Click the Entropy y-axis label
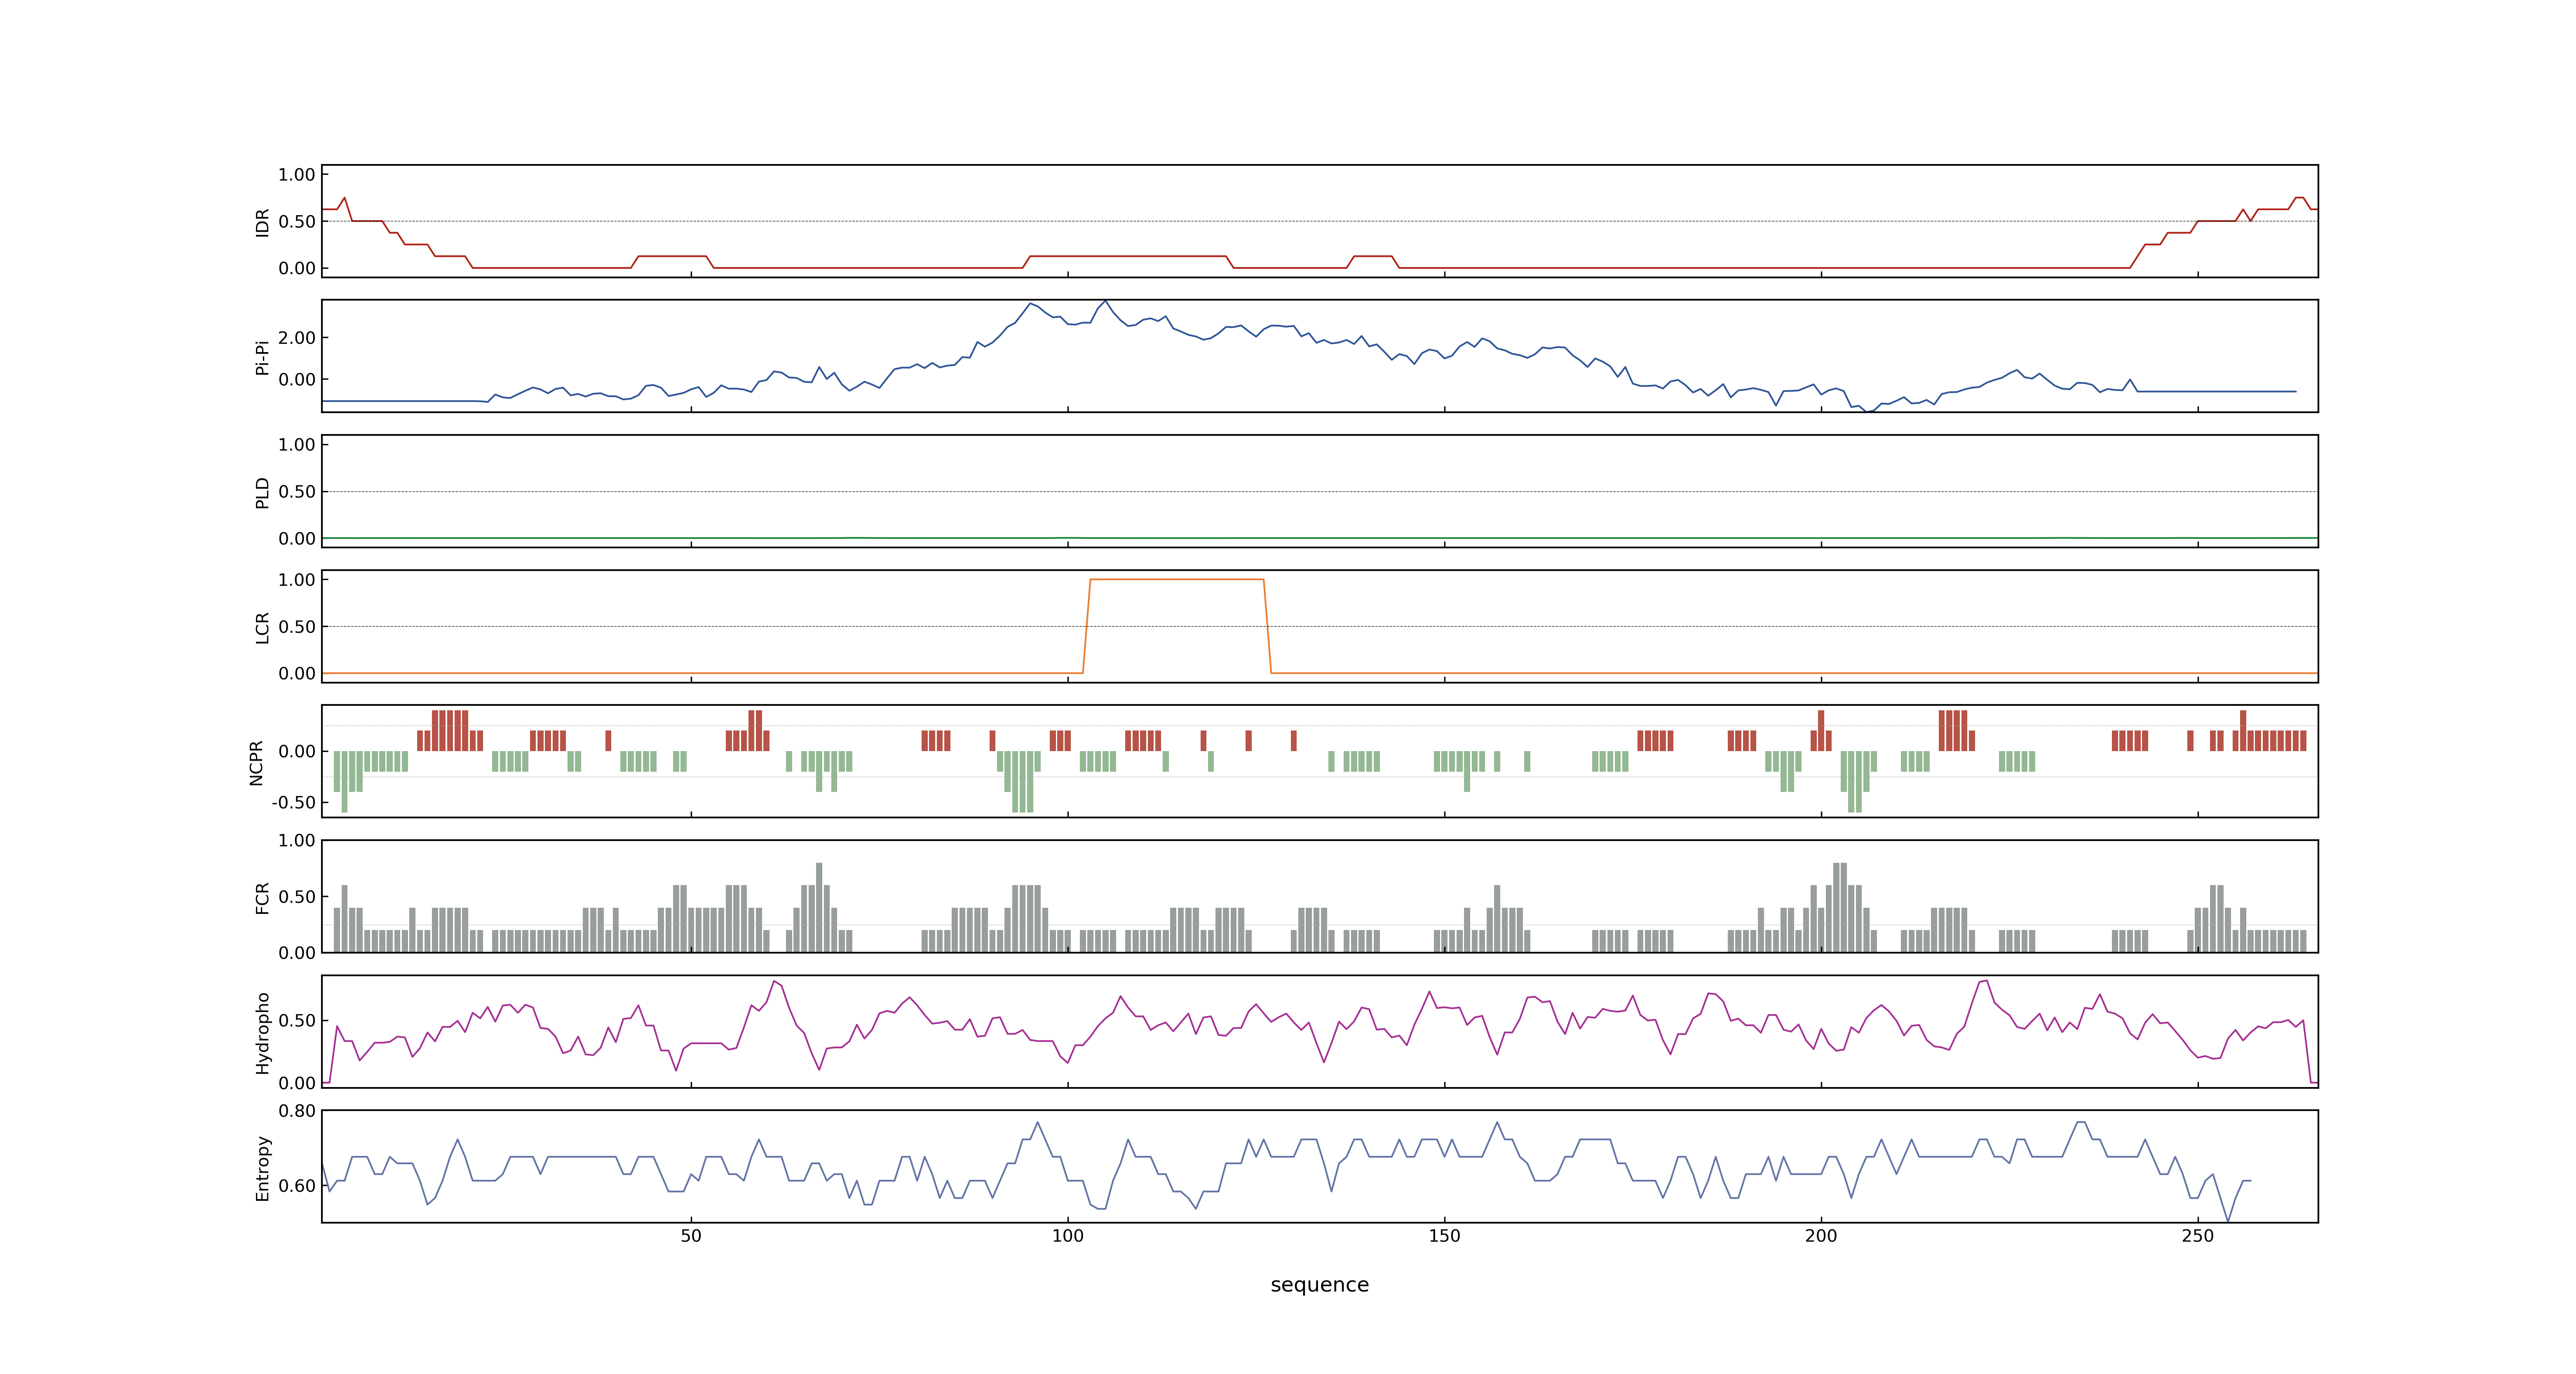This screenshot has height=1374, width=2576. tap(262, 1168)
